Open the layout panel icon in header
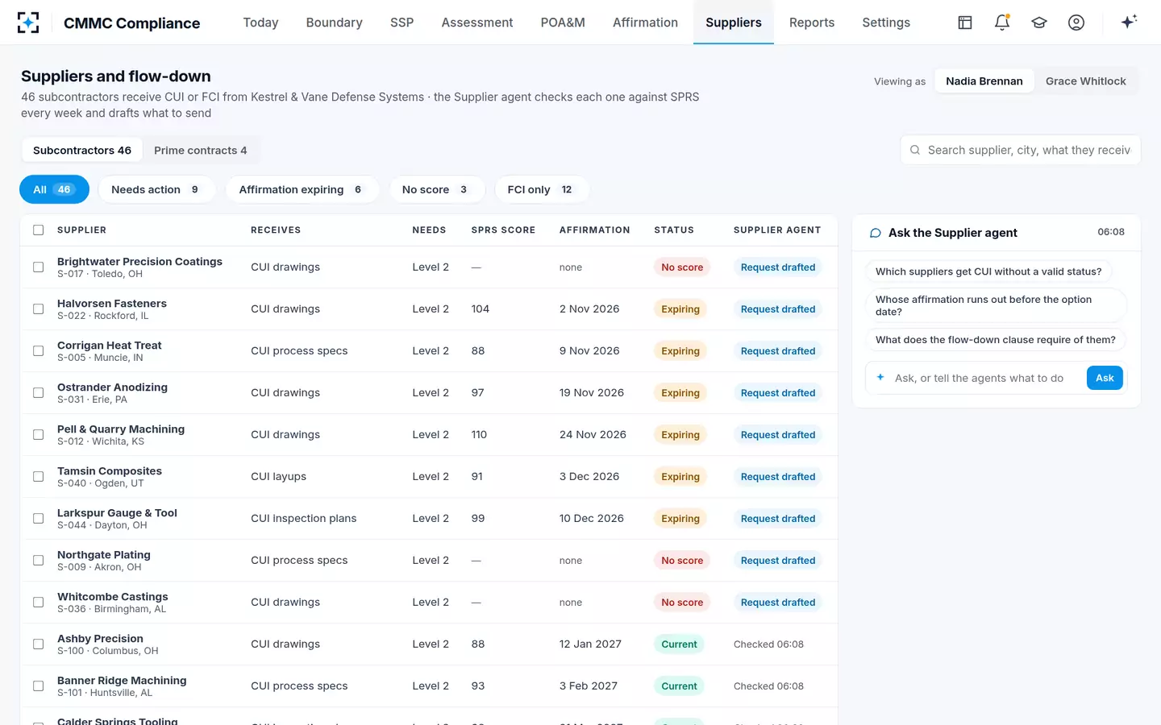The width and height of the screenshot is (1161, 725). pyautogui.click(x=965, y=23)
